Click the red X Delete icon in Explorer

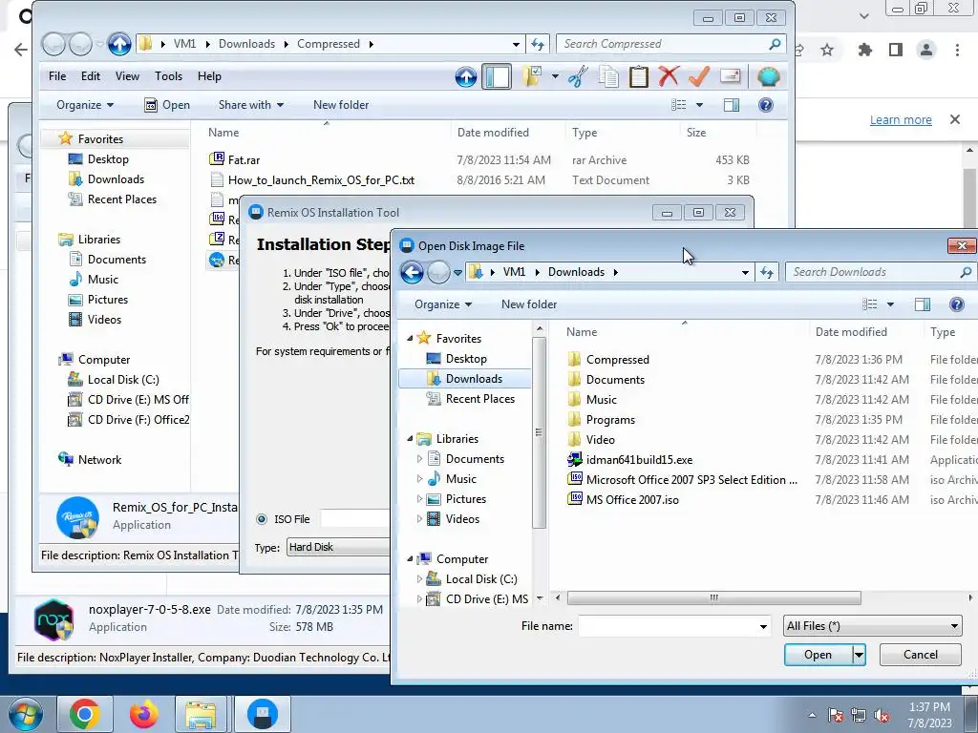[669, 76]
